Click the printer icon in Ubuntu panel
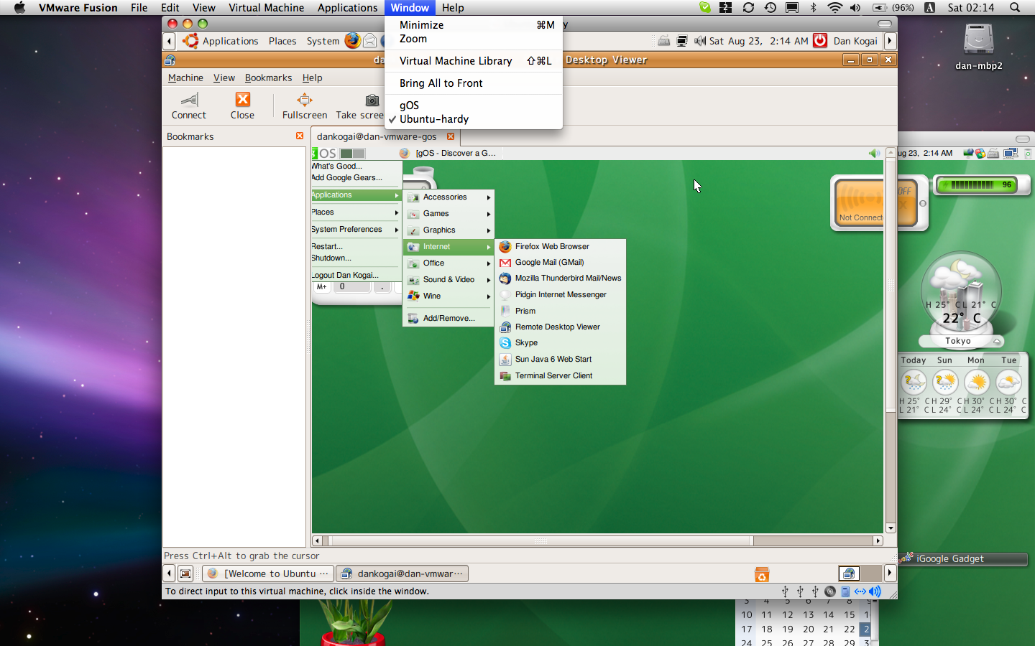This screenshot has height=646, width=1035. 664,41
